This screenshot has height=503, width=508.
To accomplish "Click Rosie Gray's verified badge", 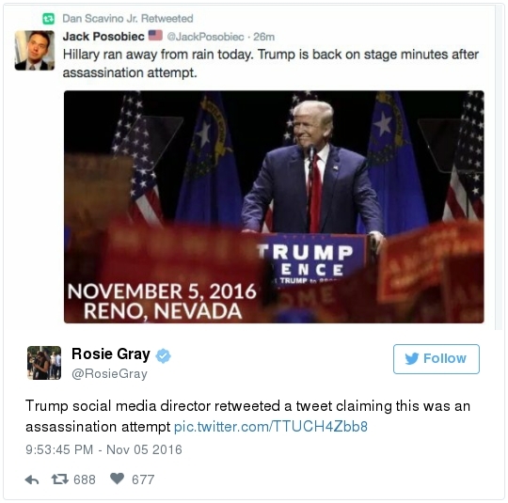I will pyautogui.click(x=163, y=355).
